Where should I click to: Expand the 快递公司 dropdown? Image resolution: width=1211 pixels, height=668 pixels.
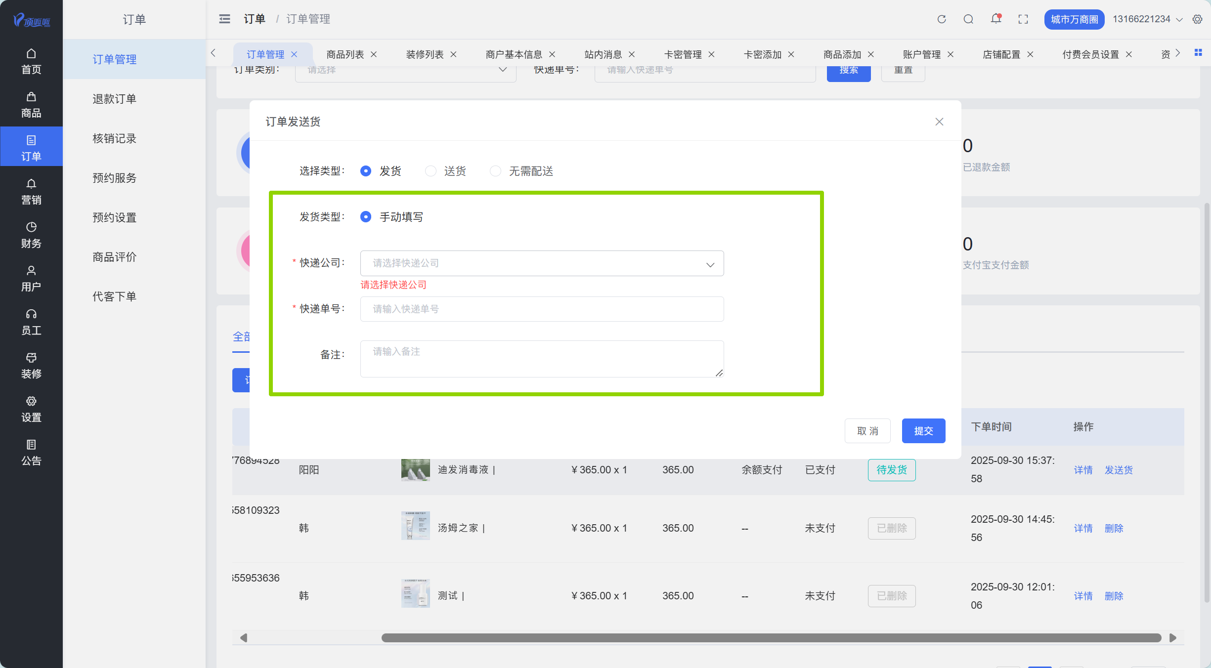coord(542,263)
